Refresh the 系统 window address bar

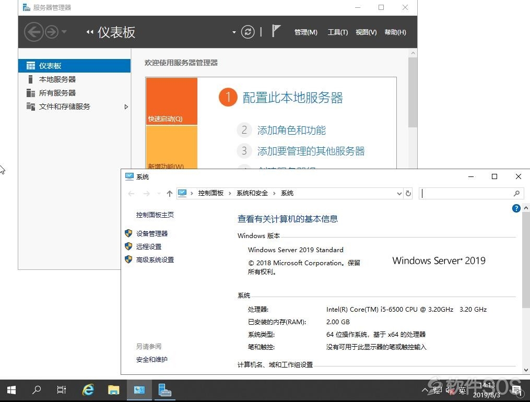[408, 193]
